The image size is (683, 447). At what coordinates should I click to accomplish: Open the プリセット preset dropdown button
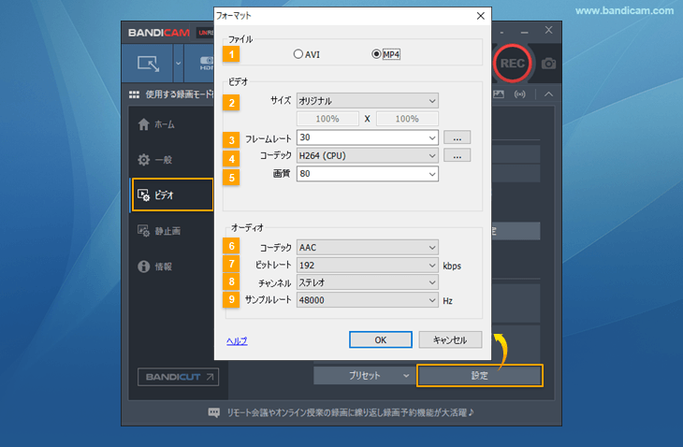pyautogui.click(x=364, y=375)
